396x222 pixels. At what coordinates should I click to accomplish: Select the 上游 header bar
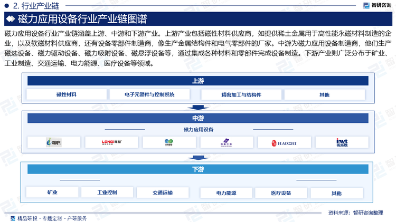click(x=198, y=81)
